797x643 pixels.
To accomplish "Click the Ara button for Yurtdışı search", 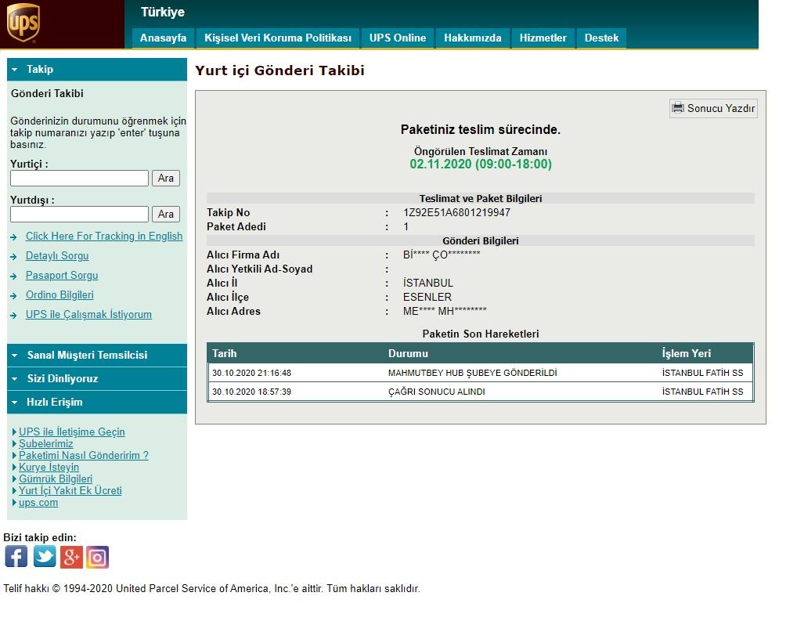I will (x=166, y=215).
